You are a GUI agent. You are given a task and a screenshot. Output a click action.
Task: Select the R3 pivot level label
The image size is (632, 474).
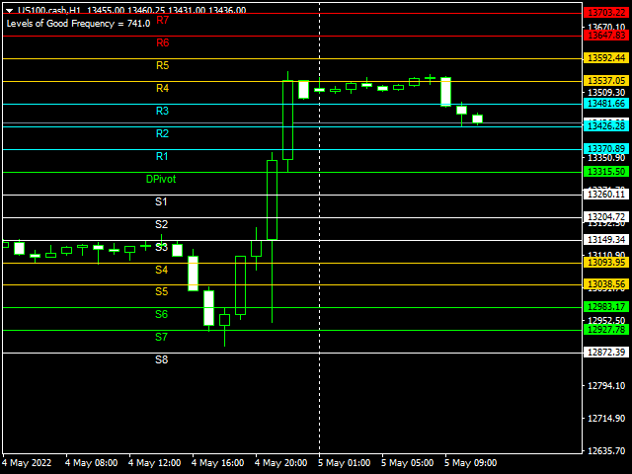coord(162,111)
